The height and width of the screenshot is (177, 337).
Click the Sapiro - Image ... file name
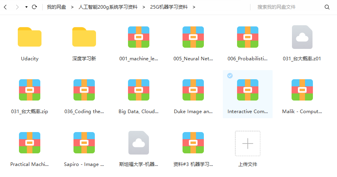click(84, 164)
